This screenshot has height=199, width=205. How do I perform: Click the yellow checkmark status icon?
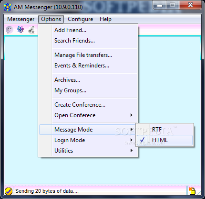9,191
